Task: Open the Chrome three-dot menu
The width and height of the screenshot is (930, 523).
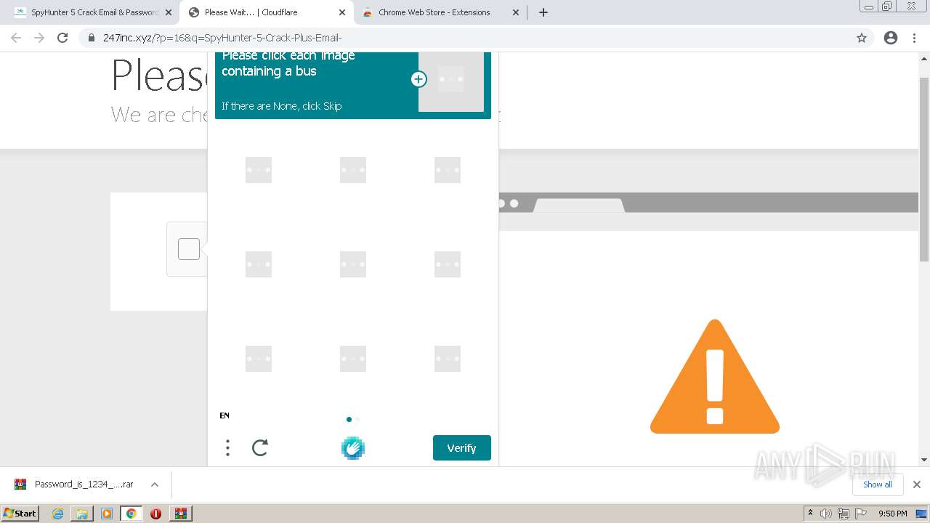Action: [915, 38]
